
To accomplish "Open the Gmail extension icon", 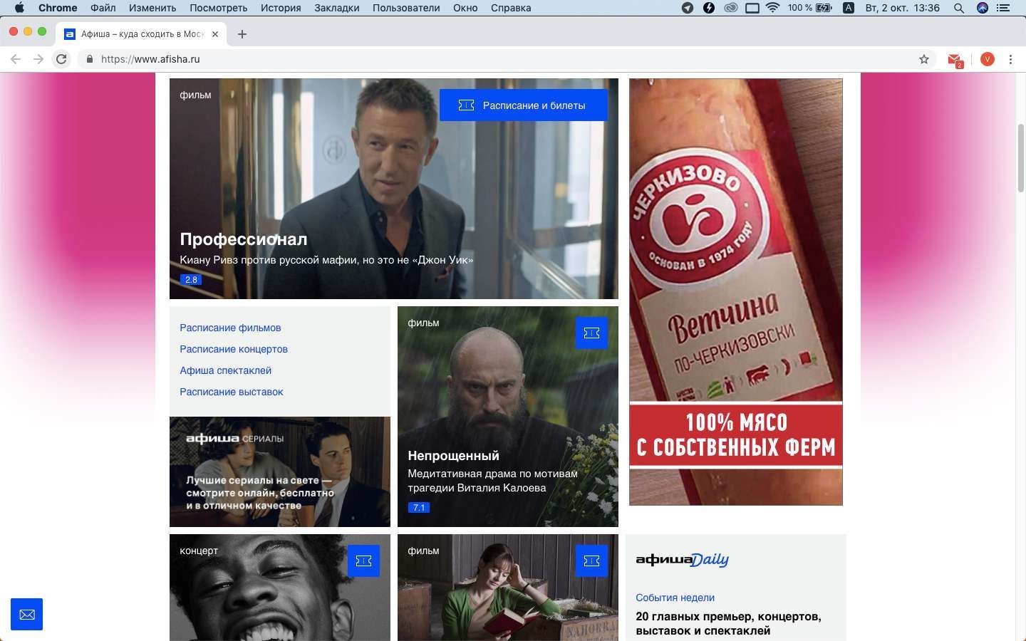I will pyautogui.click(x=955, y=60).
